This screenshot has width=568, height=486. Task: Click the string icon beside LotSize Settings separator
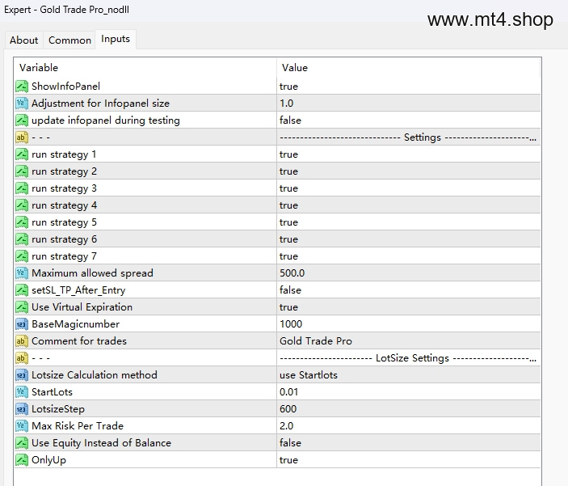(x=22, y=358)
